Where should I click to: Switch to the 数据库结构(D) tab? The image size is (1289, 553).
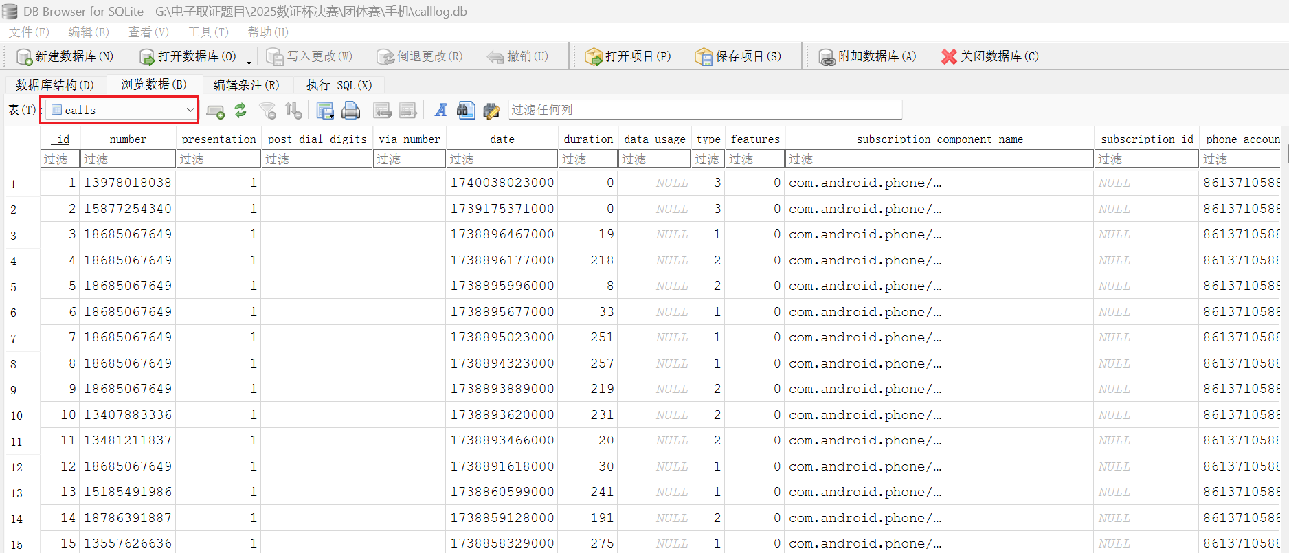(55, 85)
